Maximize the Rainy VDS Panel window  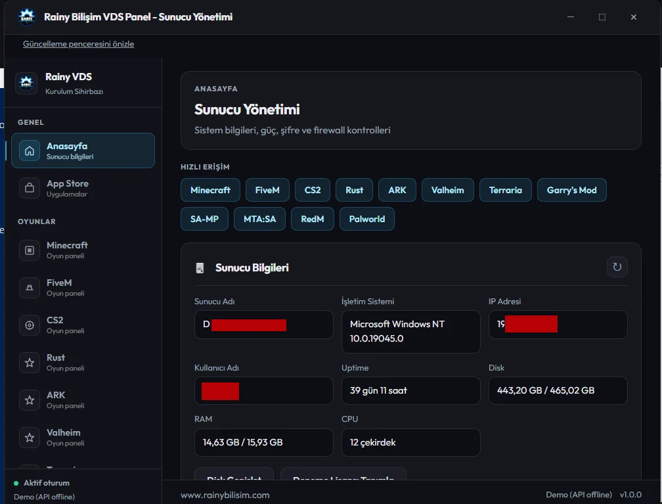602,17
